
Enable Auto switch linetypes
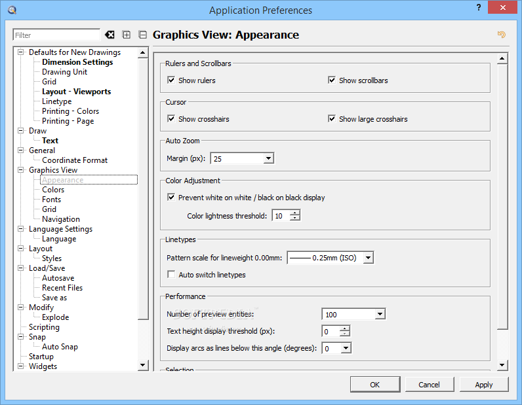[171, 274]
